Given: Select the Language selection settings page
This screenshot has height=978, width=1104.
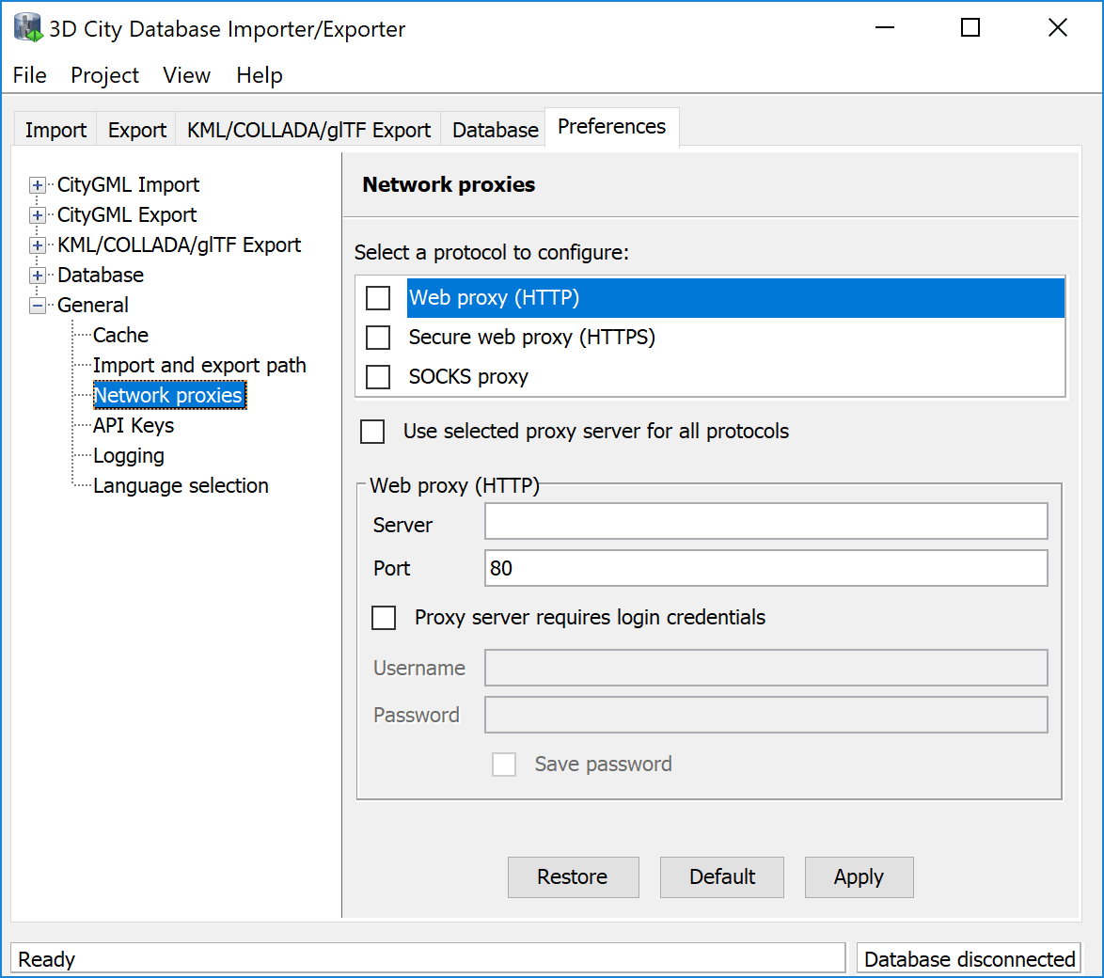Looking at the screenshot, I should pyautogui.click(x=180, y=485).
